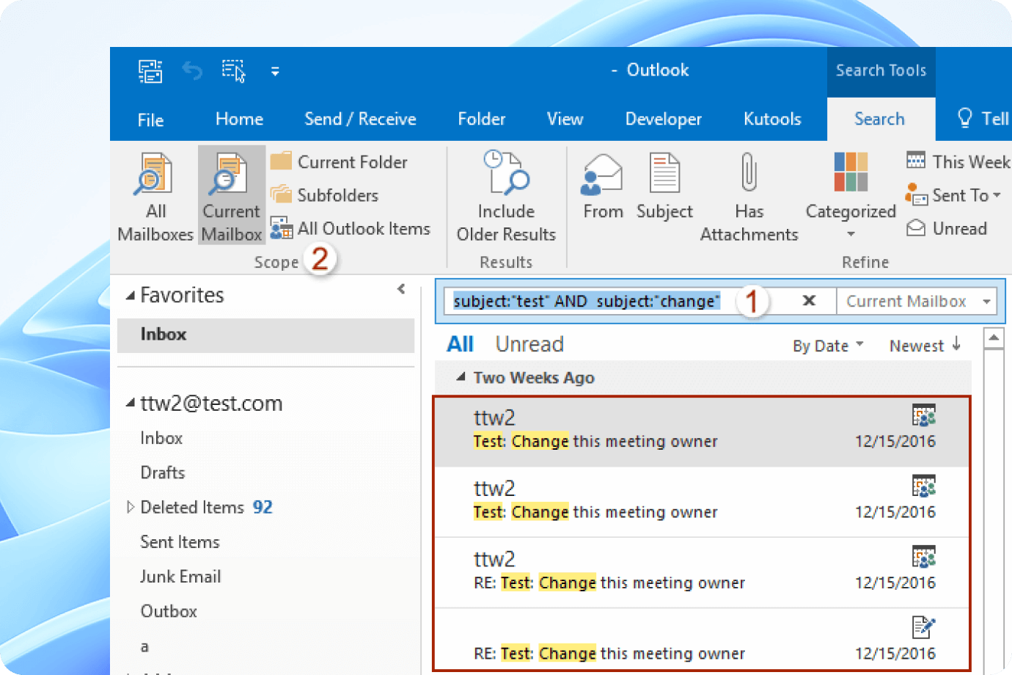
Task: Open the View ribbon tab
Action: coord(565,119)
